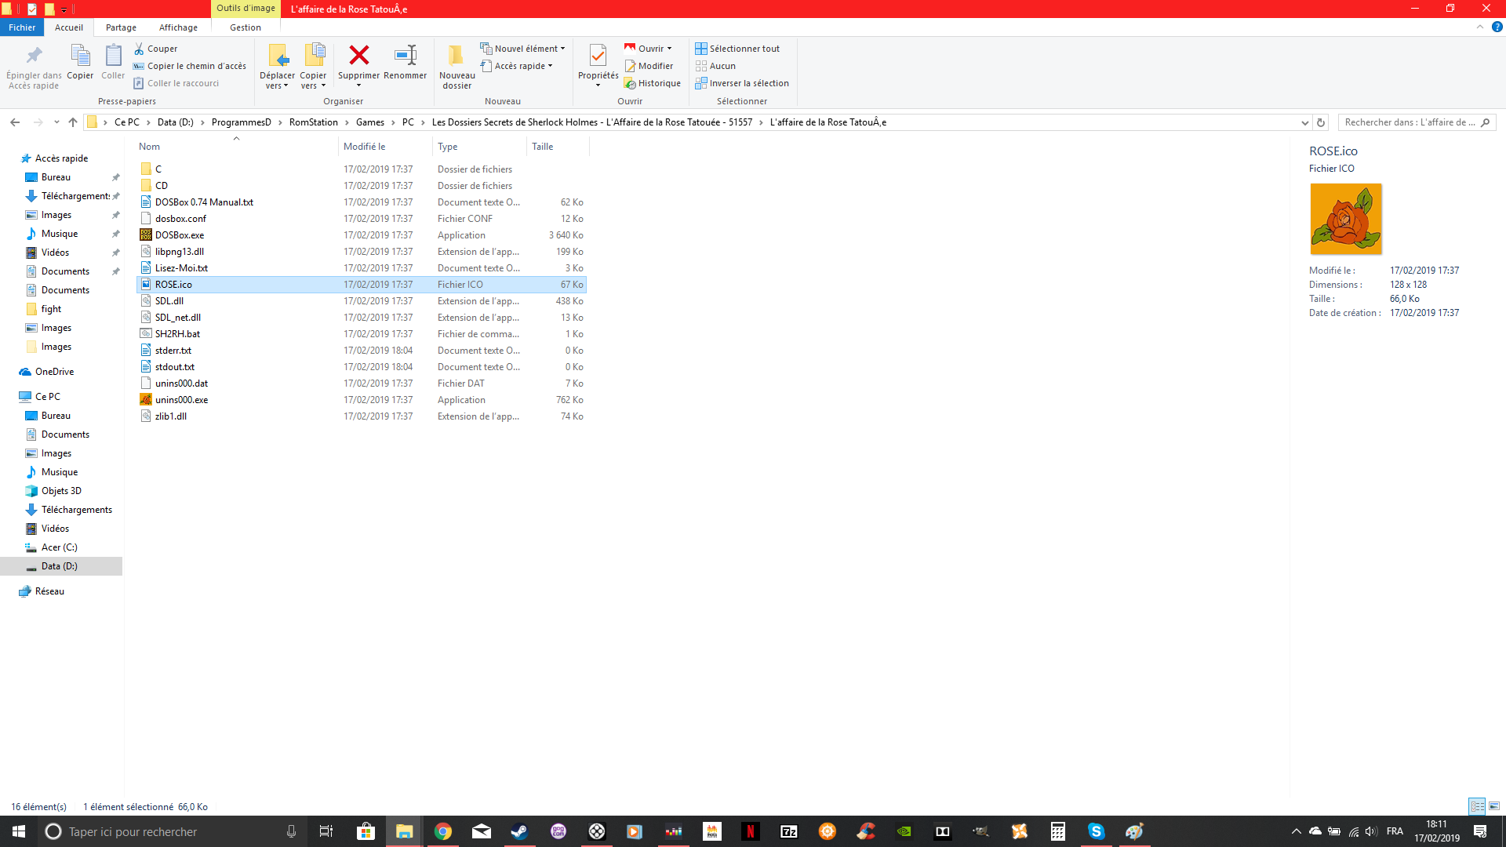Image resolution: width=1506 pixels, height=847 pixels.
Task: Select Lisez-Moi.txt in the file list
Action: [361, 268]
